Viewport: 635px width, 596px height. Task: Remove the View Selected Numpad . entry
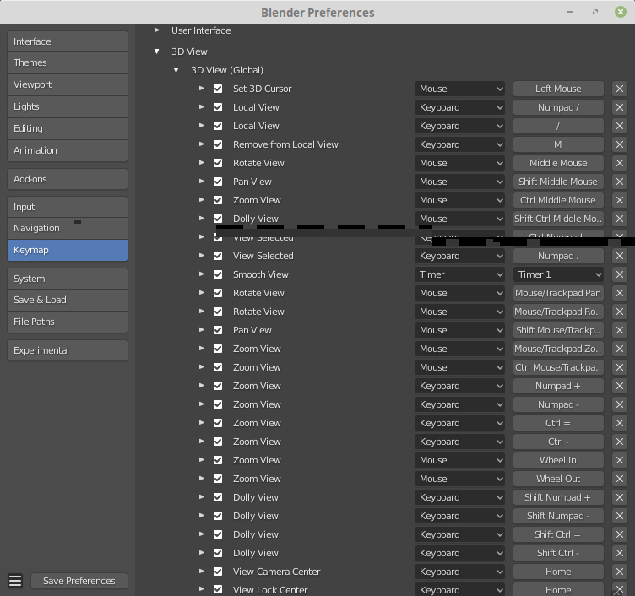(620, 256)
